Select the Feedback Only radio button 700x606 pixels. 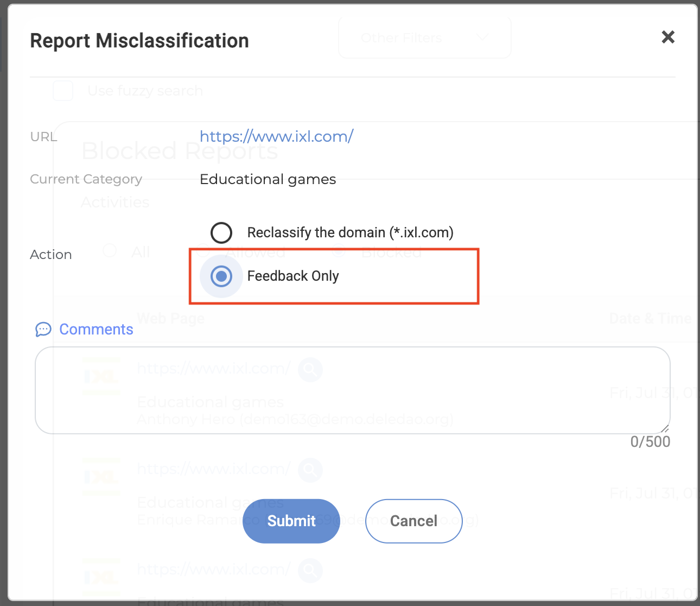(x=221, y=276)
